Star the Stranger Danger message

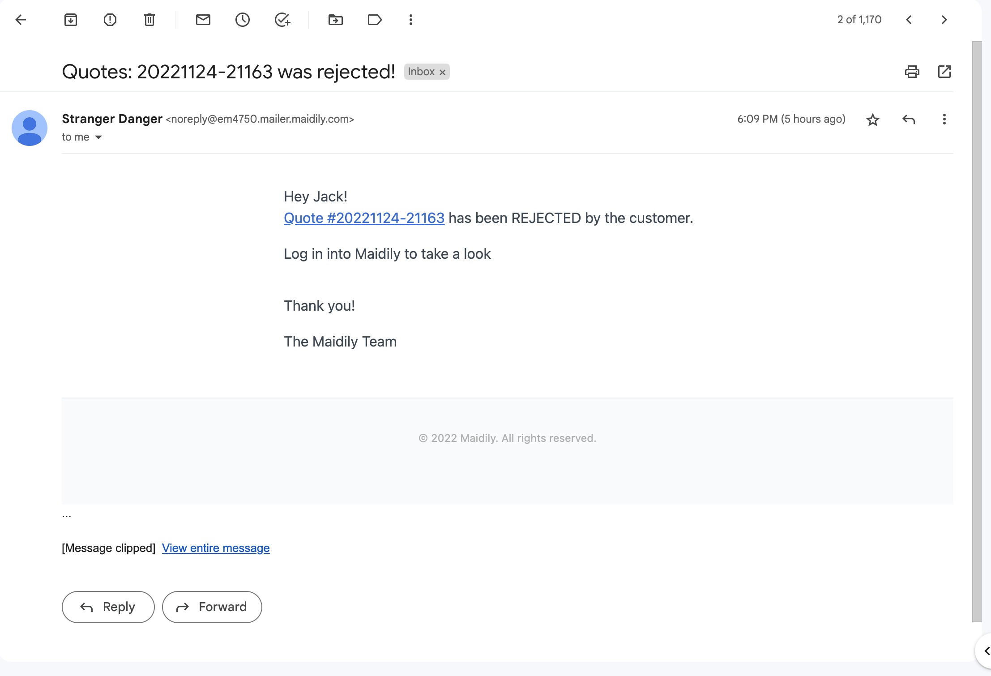click(873, 120)
